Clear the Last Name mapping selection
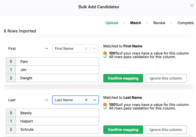The width and height of the screenshot is (196, 137). [86, 100]
